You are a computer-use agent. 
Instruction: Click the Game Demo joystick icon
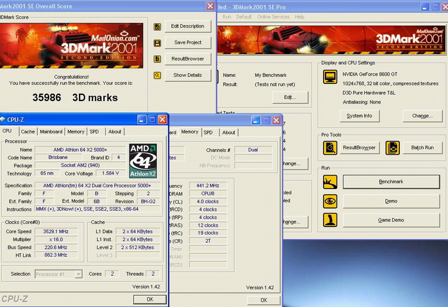(330, 220)
